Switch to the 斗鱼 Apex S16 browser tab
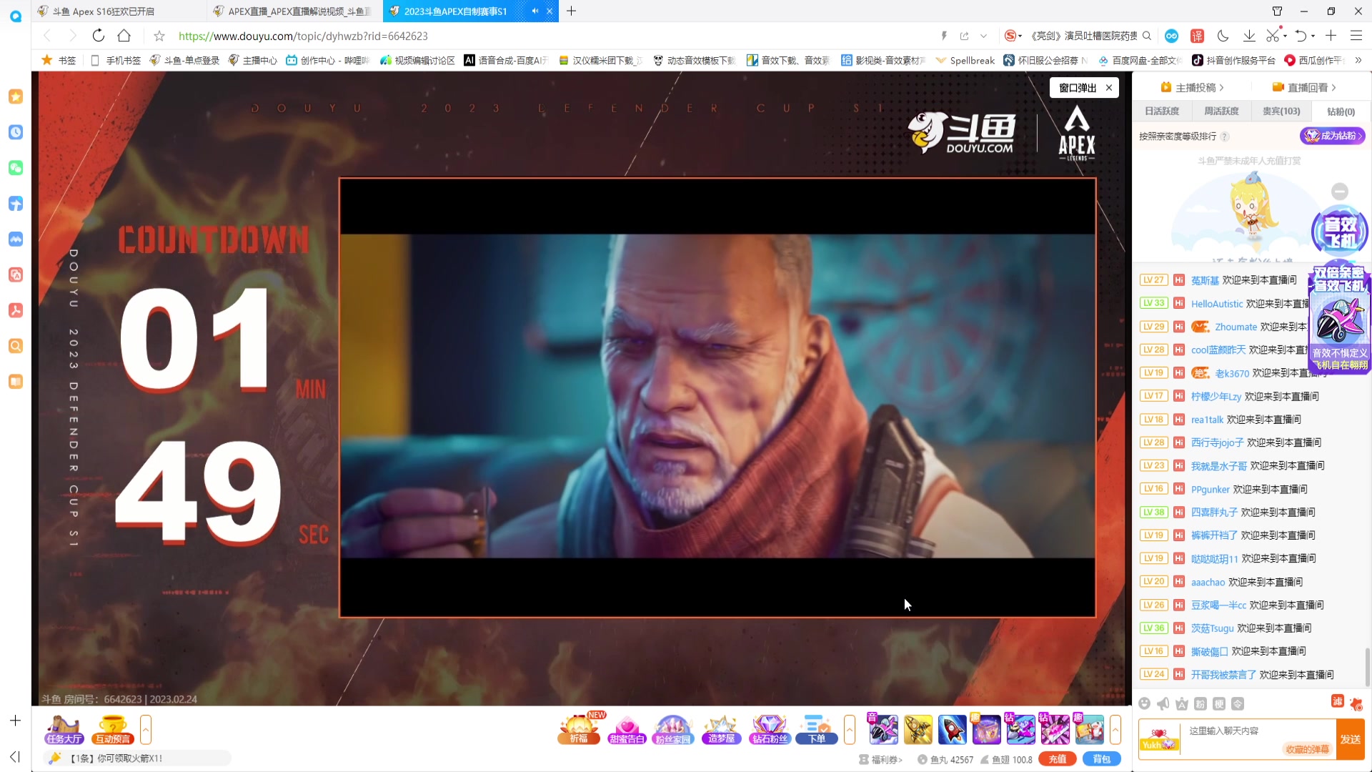The image size is (1372, 772). pos(119,11)
